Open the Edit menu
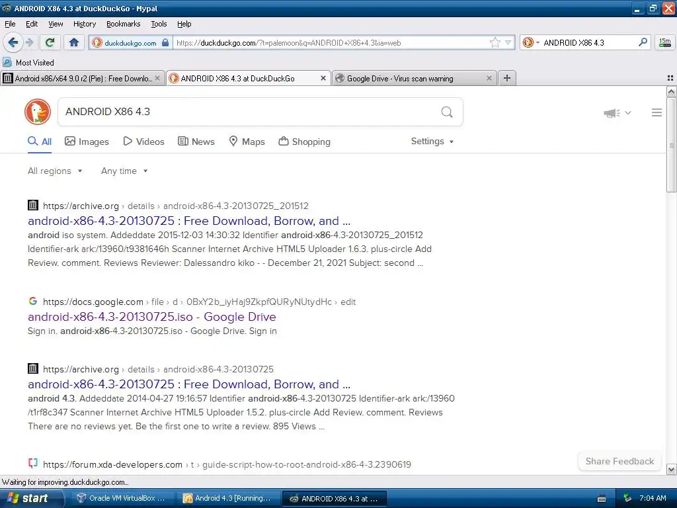Image resolution: width=677 pixels, height=508 pixels. [32, 24]
